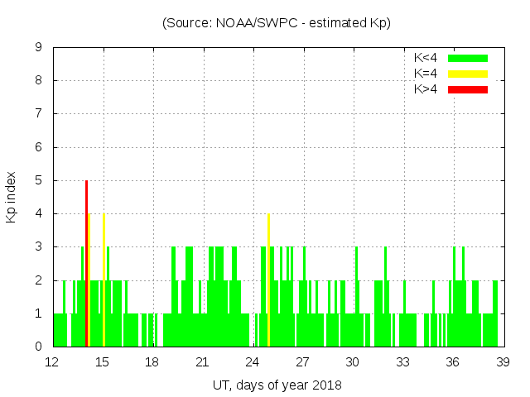Click the y-axis tick label 5
The image size is (530, 397).
pos(38,180)
